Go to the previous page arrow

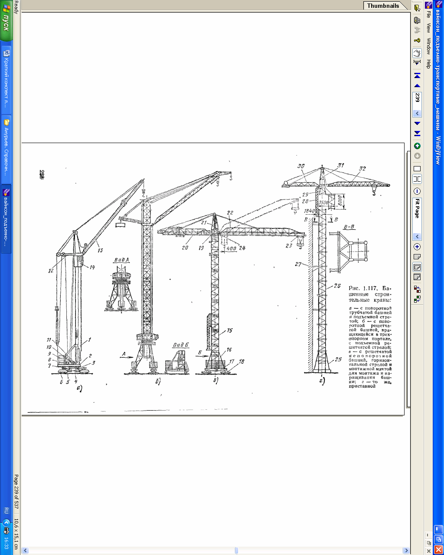pos(417,86)
